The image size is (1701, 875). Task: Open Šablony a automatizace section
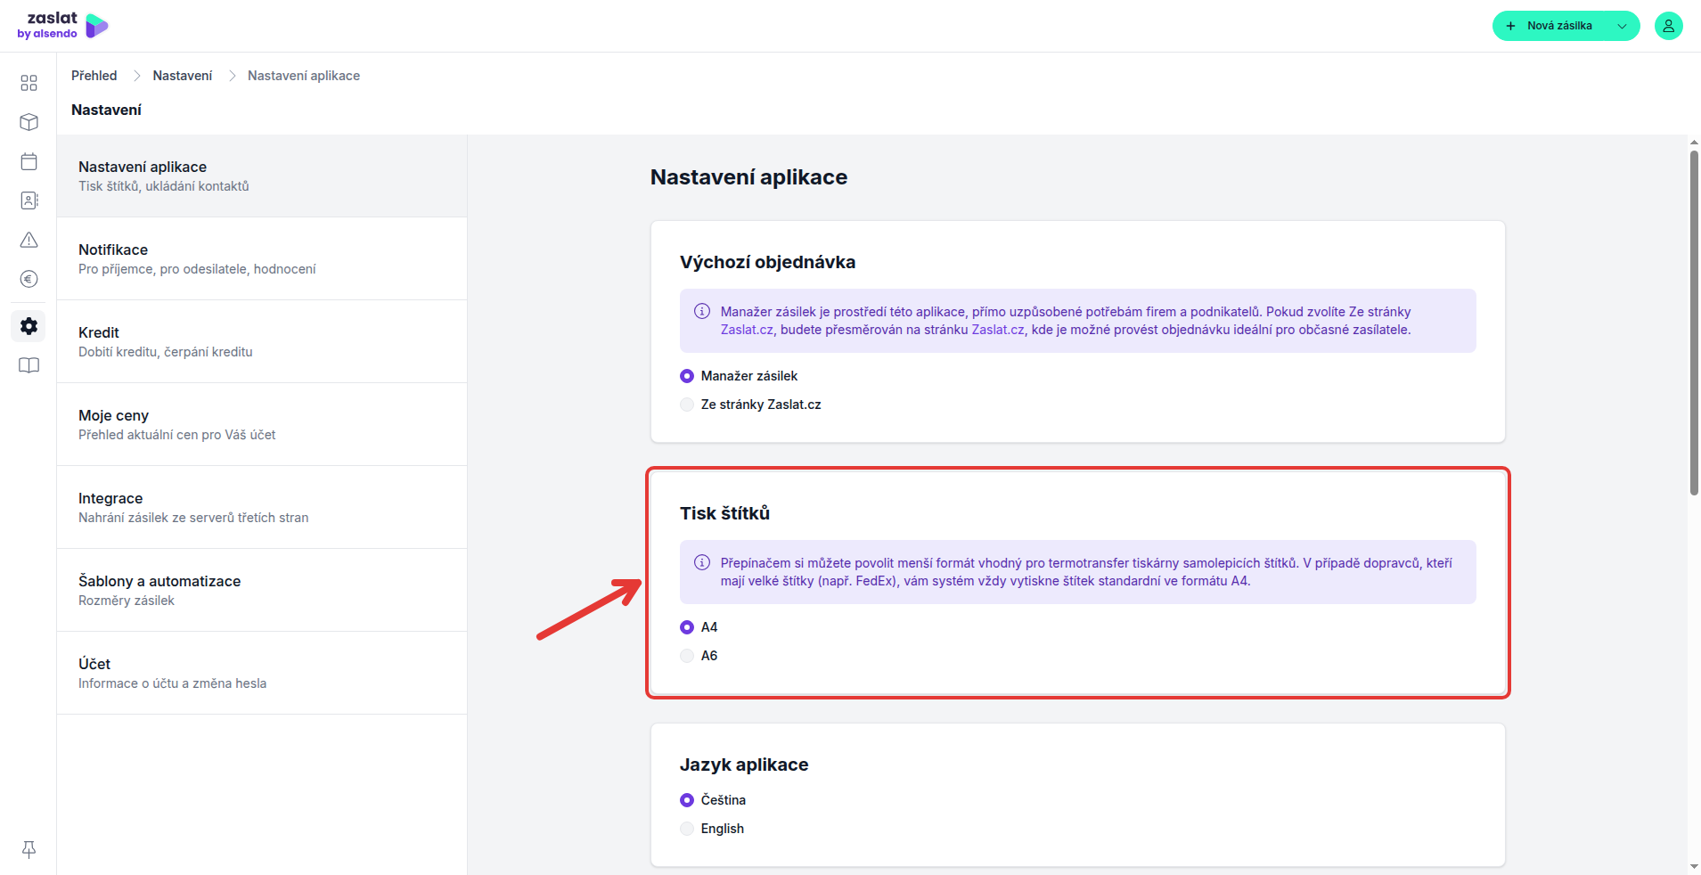(262, 590)
